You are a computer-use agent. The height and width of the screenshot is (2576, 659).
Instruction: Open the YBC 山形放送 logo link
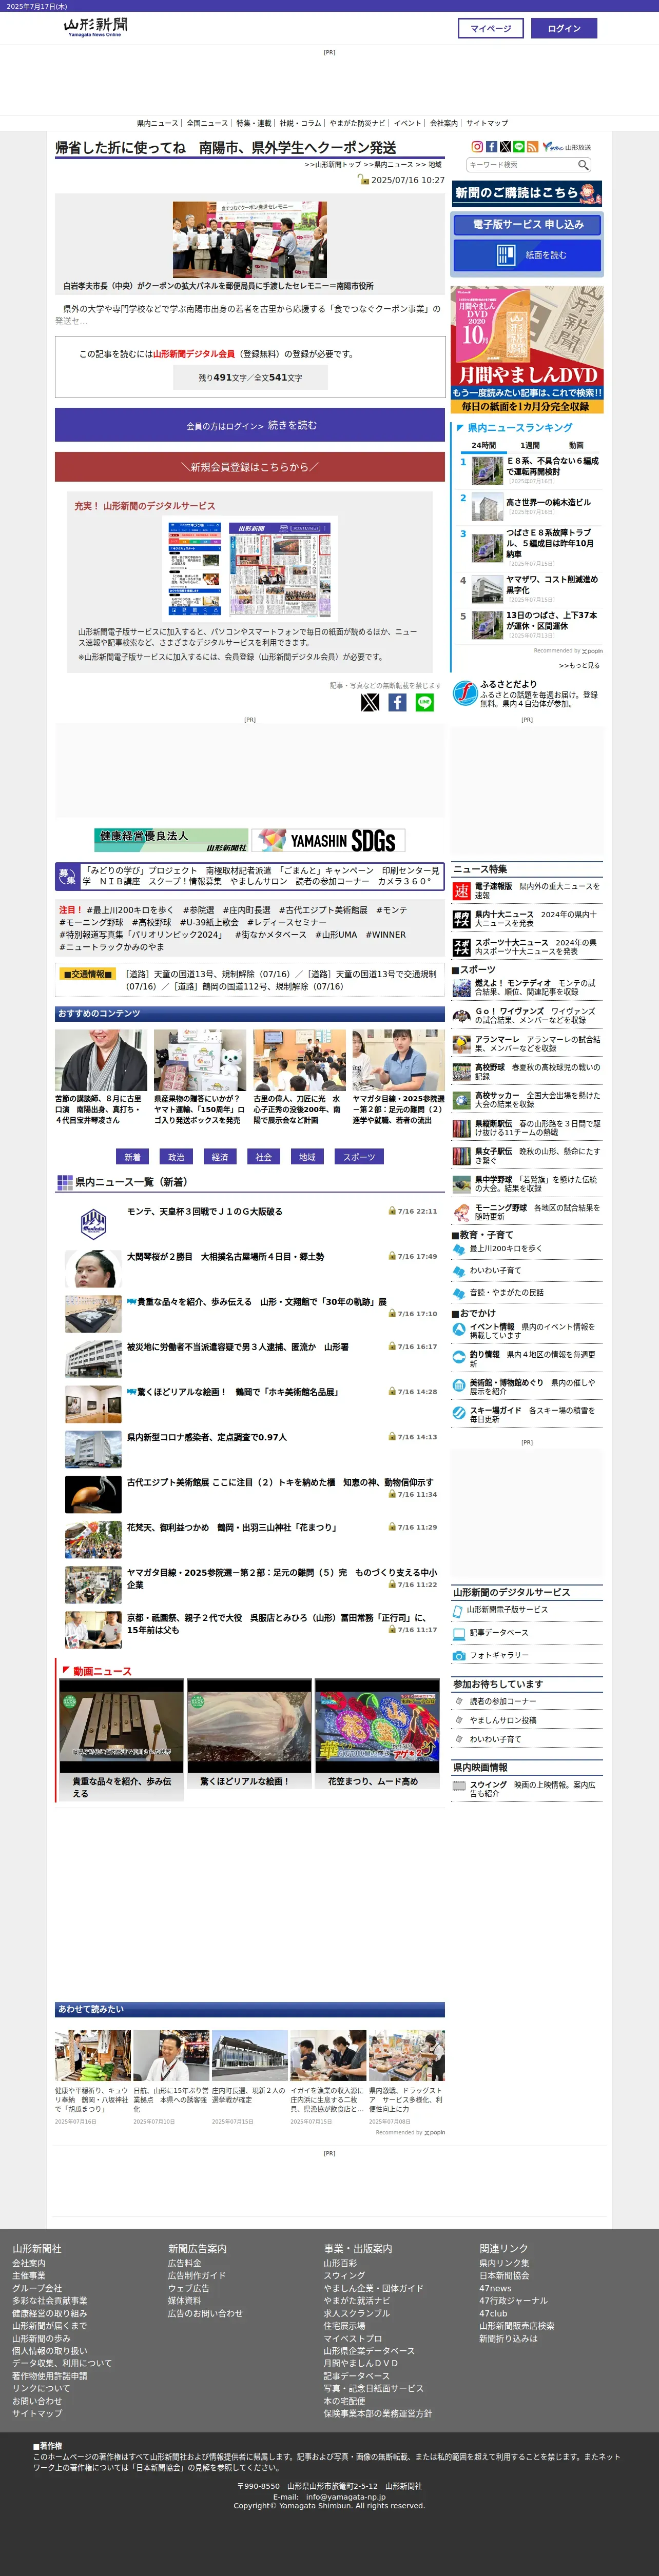click(x=567, y=147)
